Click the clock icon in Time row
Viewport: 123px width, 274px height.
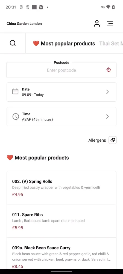tap(16, 116)
